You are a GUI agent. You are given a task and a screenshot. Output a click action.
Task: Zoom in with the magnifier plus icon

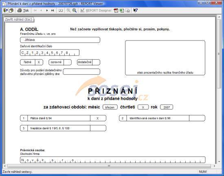[x=68, y=11]
